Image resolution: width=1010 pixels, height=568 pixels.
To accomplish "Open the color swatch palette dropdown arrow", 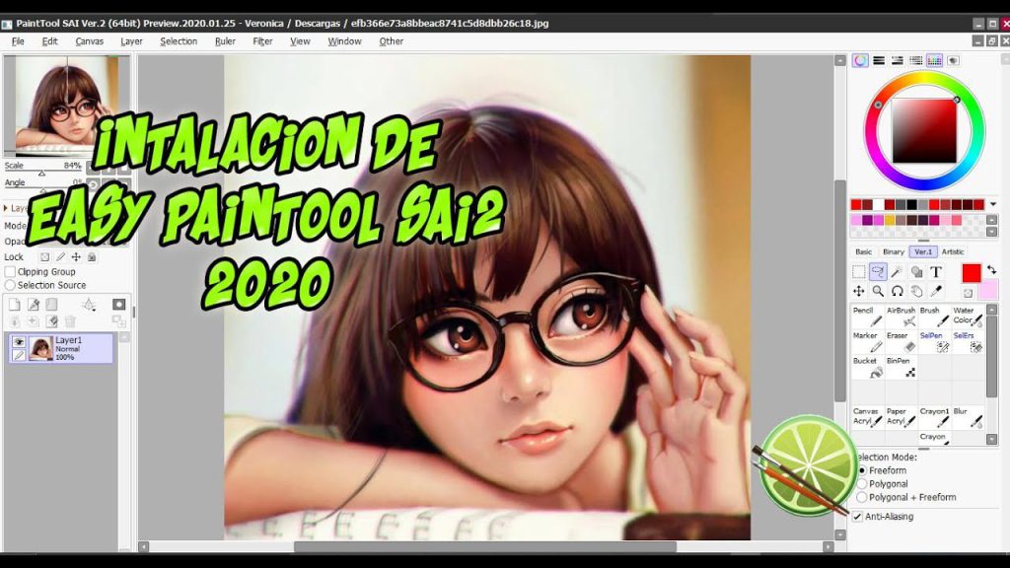I will 995,203.
